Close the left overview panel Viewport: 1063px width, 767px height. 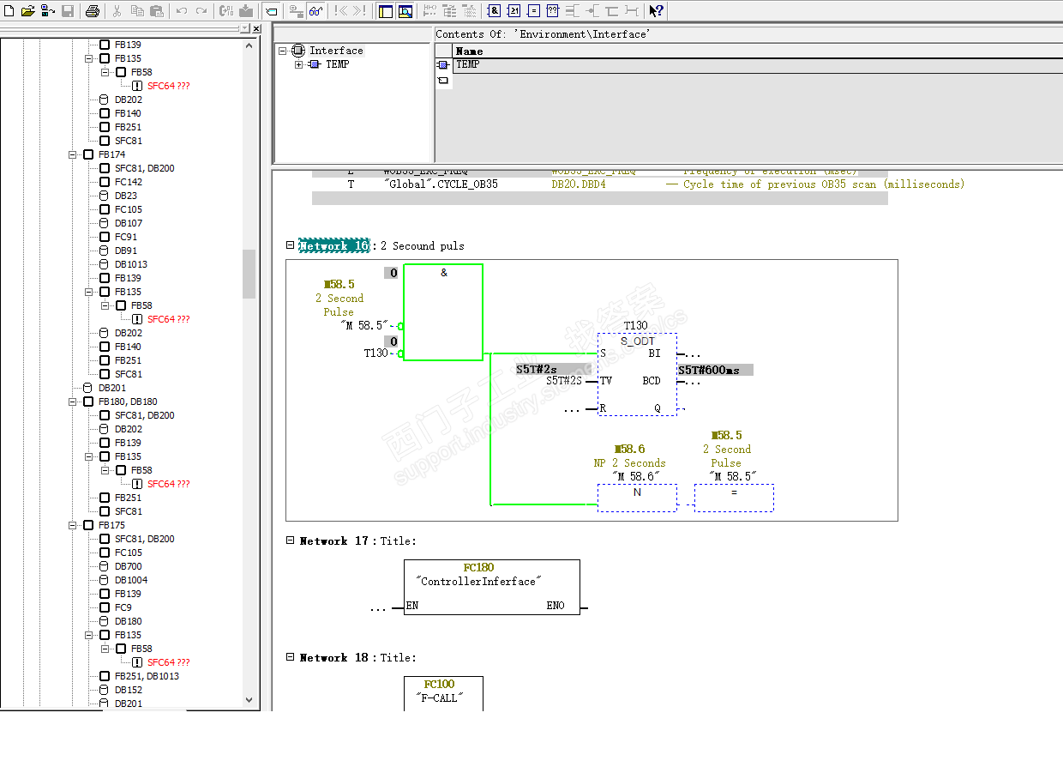point(256,28)
